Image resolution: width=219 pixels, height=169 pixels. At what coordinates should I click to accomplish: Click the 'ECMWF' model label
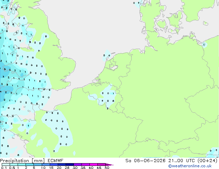click(56, 161)
